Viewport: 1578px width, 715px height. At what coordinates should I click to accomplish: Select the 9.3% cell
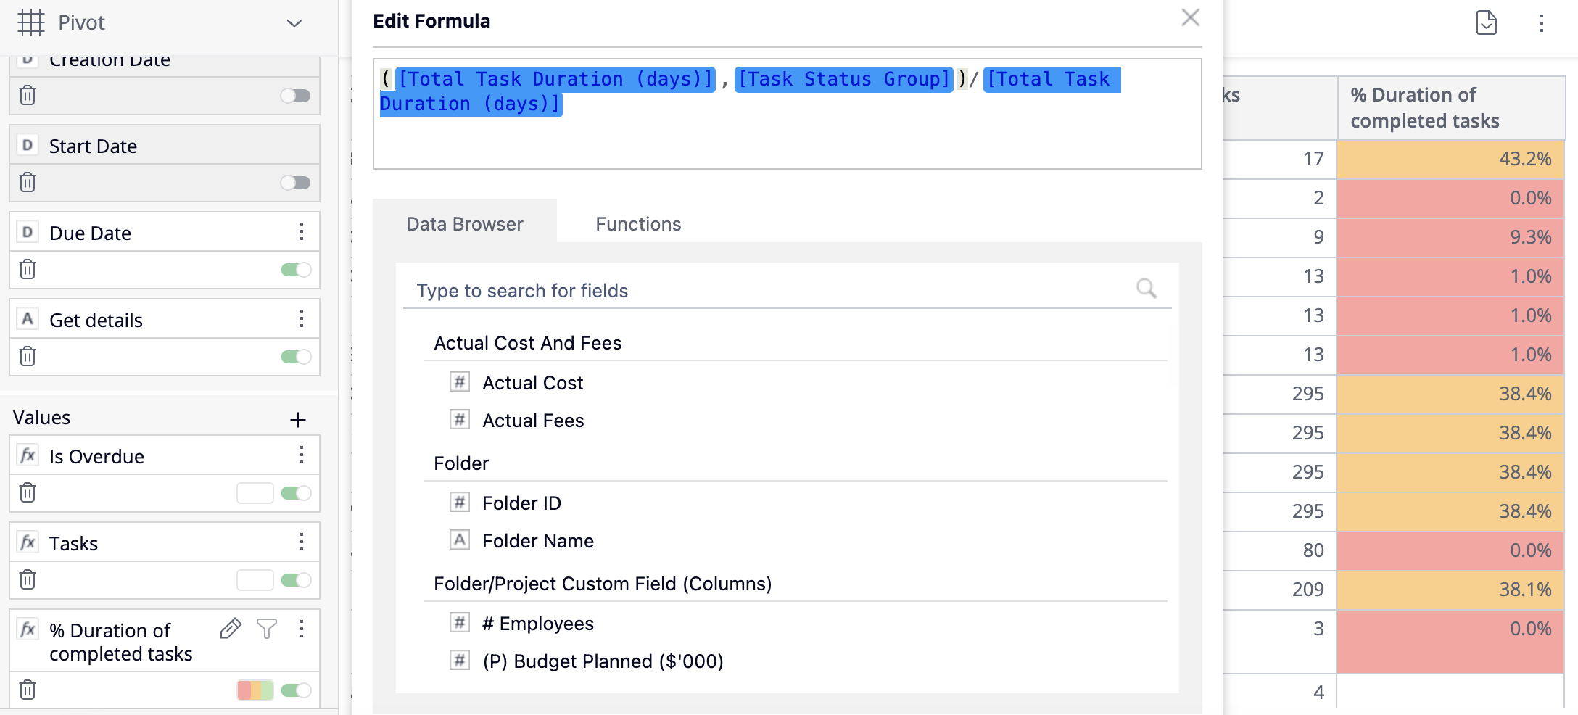click(1450, 237)
